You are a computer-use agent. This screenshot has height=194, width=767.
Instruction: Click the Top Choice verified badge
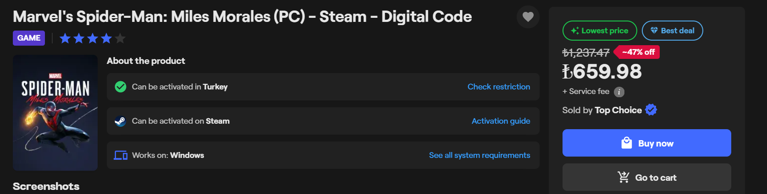pos(651,110)
